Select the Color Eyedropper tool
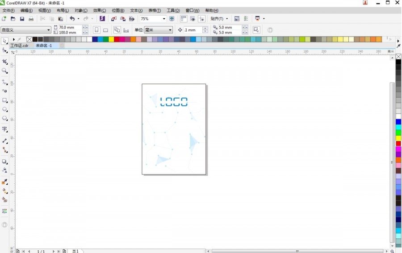The height and width of the screenshot is (253, 402). [x=4, y=182]
